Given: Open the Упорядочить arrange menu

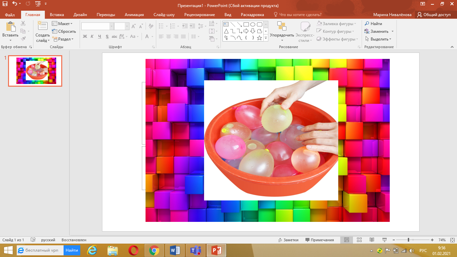Looking at the screenshot, I should [282, 31].
